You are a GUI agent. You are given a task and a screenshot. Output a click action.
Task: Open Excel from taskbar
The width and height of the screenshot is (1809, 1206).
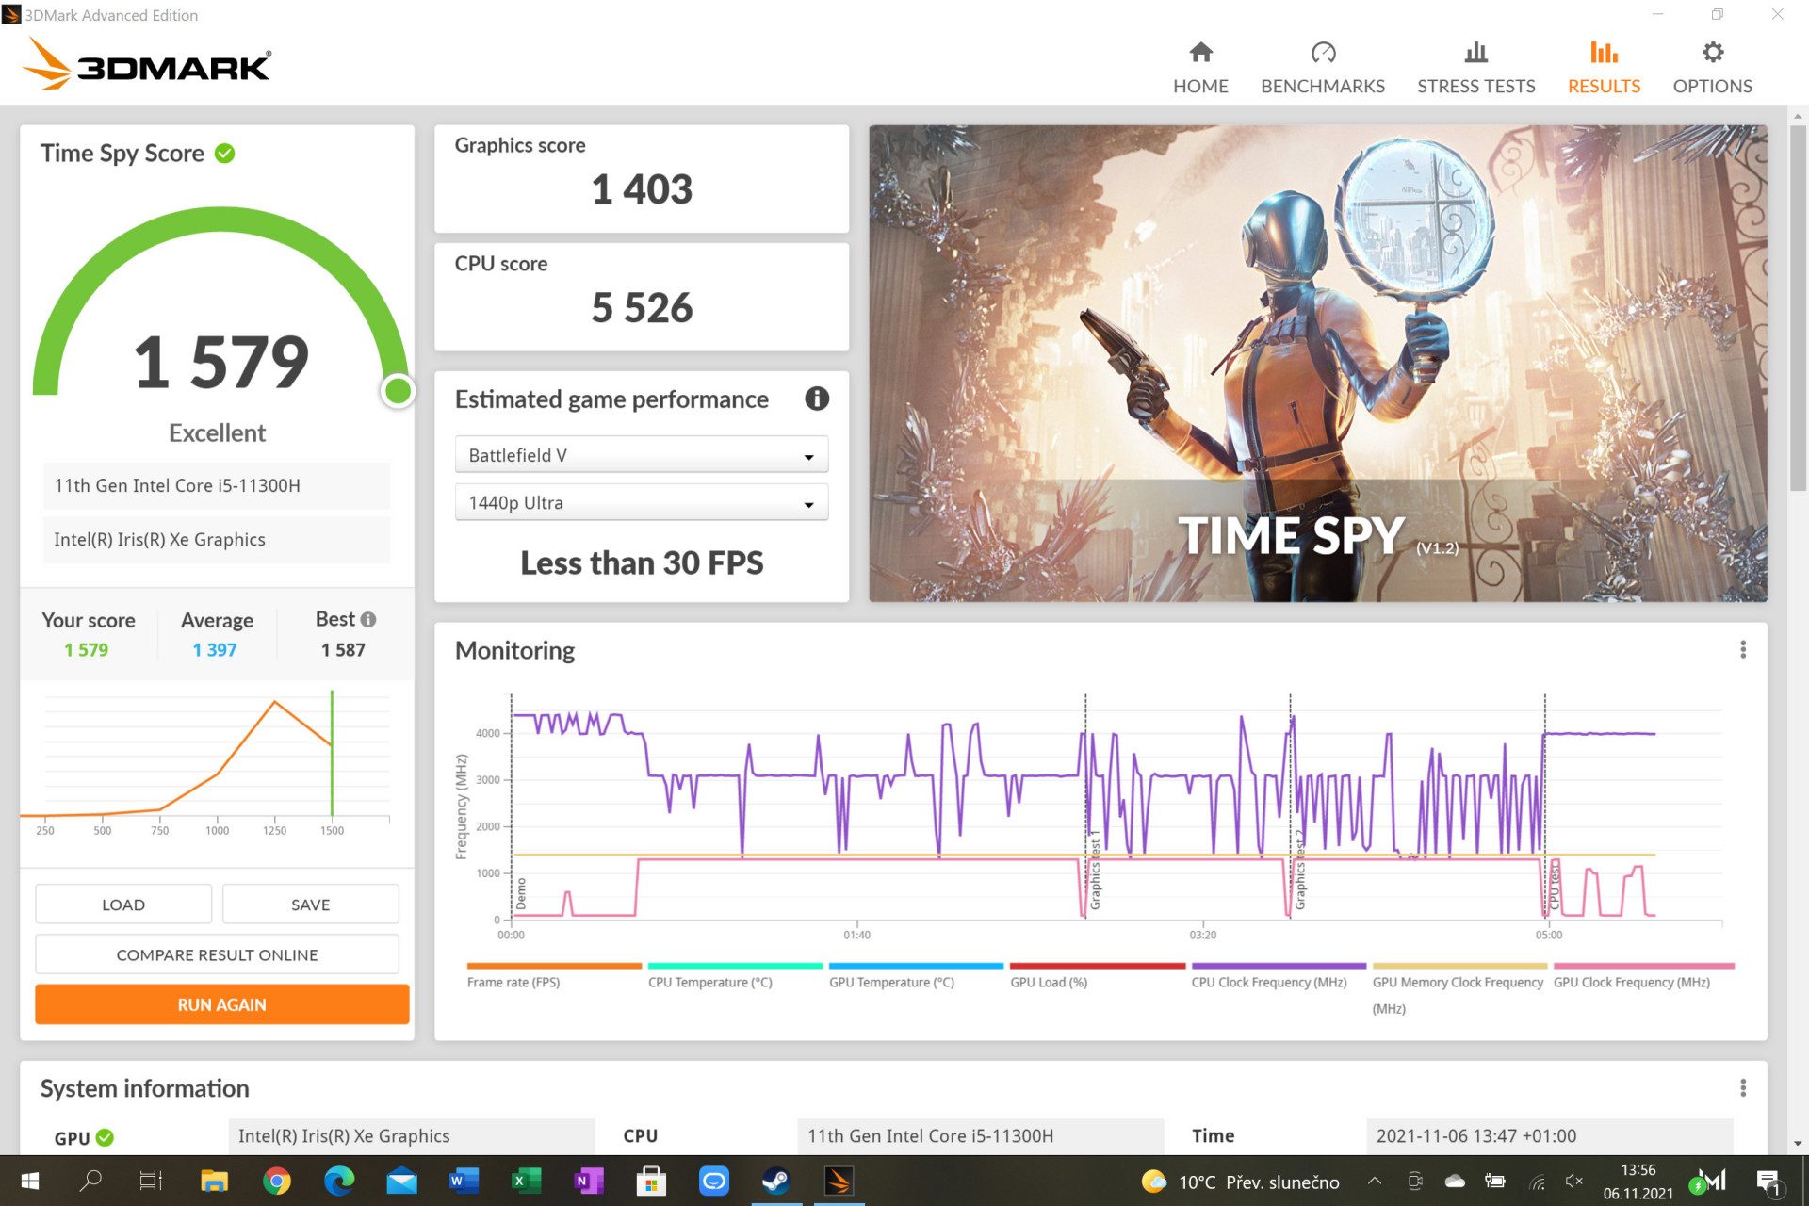[526, 1181]
